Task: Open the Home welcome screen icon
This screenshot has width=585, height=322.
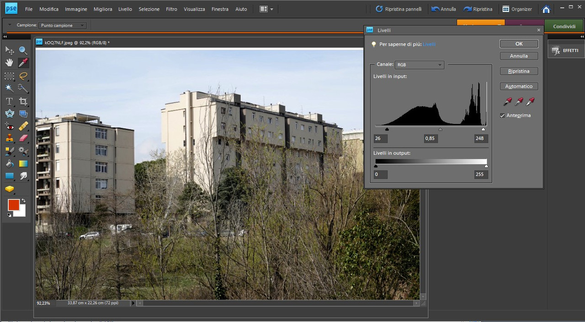Action: [546, 9]
